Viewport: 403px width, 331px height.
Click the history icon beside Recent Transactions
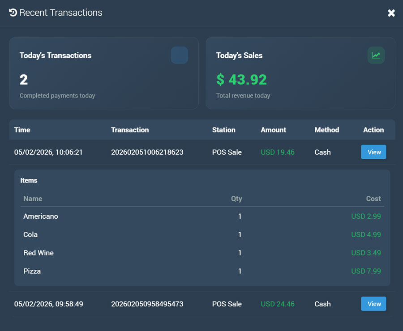click(x=13, y=13)
